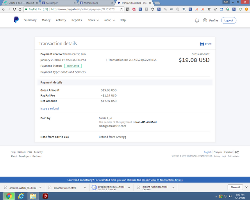Open the new tab button
Viewport: 250px width, 200px height.
(x=157, y=3)
